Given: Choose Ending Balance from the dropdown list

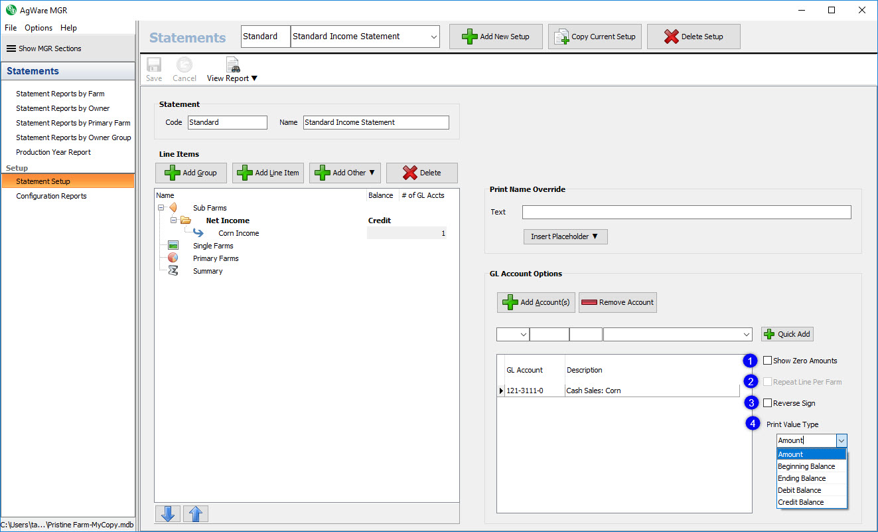Looking at the screenshot, I should coord(802,478).
